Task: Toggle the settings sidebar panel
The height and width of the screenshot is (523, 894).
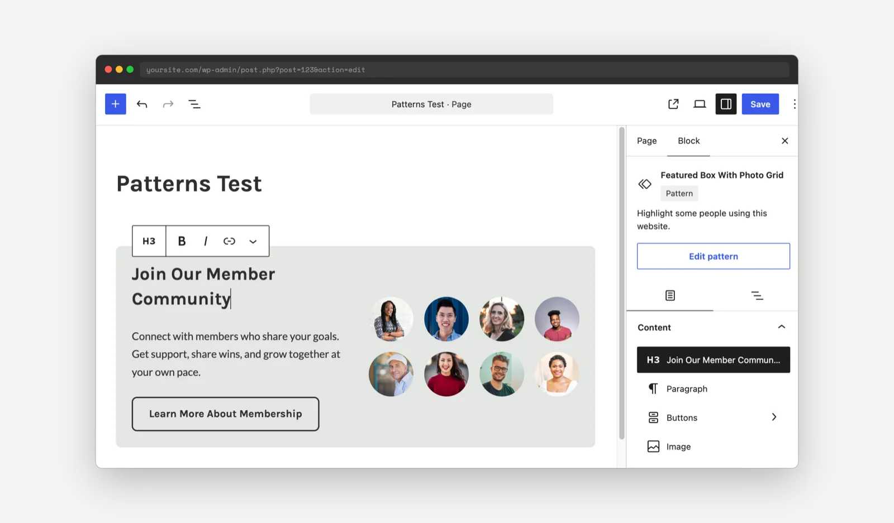Action: 726,104
